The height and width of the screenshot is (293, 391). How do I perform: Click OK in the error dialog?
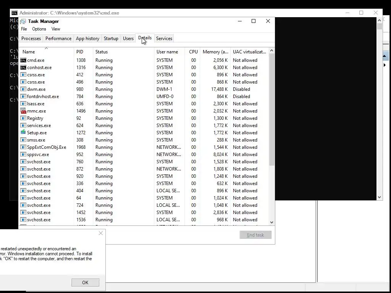(85, 282)
